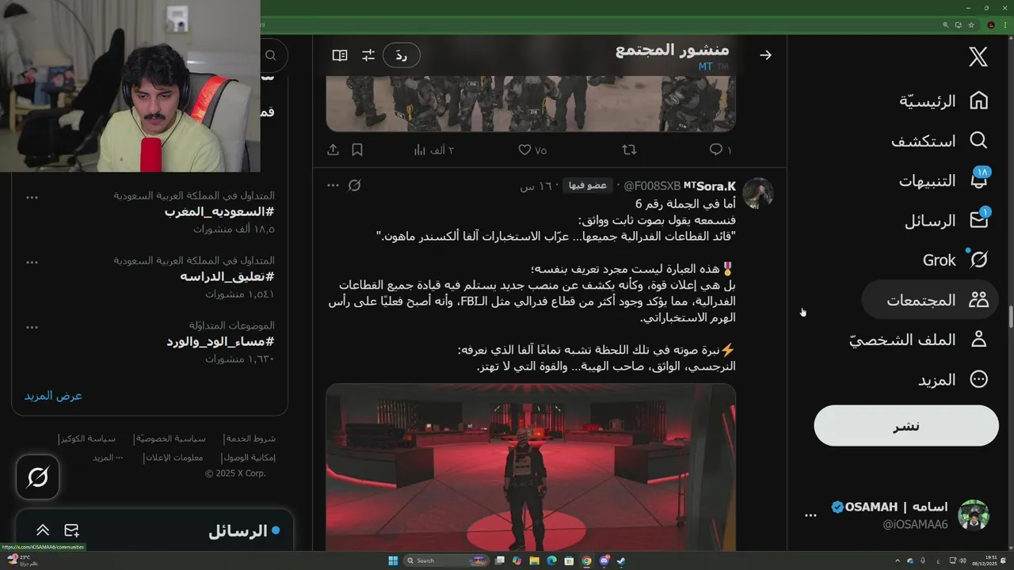Click the نشر post button

coord(906,426)
